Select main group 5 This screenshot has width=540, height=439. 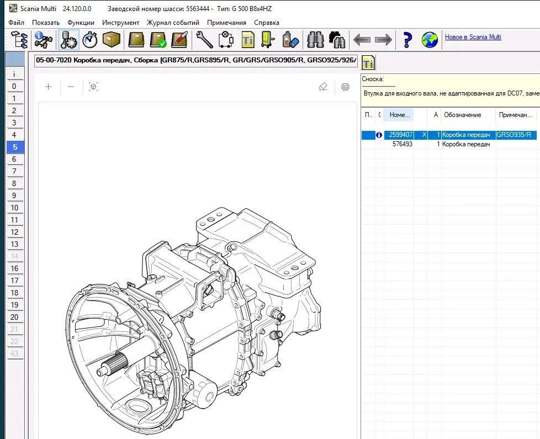tap(15, 147)
